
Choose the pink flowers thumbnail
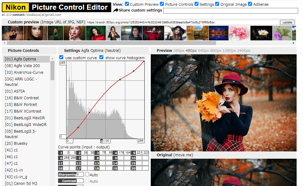239,33
